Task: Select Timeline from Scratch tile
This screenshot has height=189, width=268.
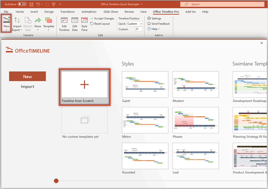Action: [84, 87]
